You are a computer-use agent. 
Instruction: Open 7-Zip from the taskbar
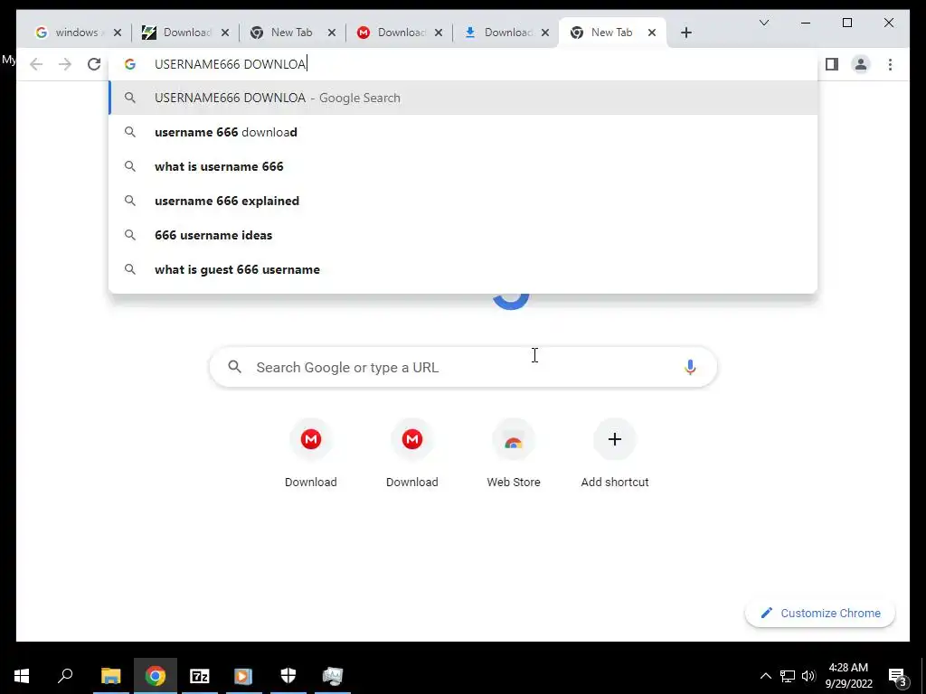point(200,676)
